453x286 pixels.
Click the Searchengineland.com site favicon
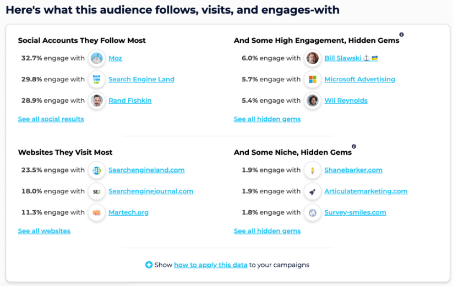[x=97, y=170]
